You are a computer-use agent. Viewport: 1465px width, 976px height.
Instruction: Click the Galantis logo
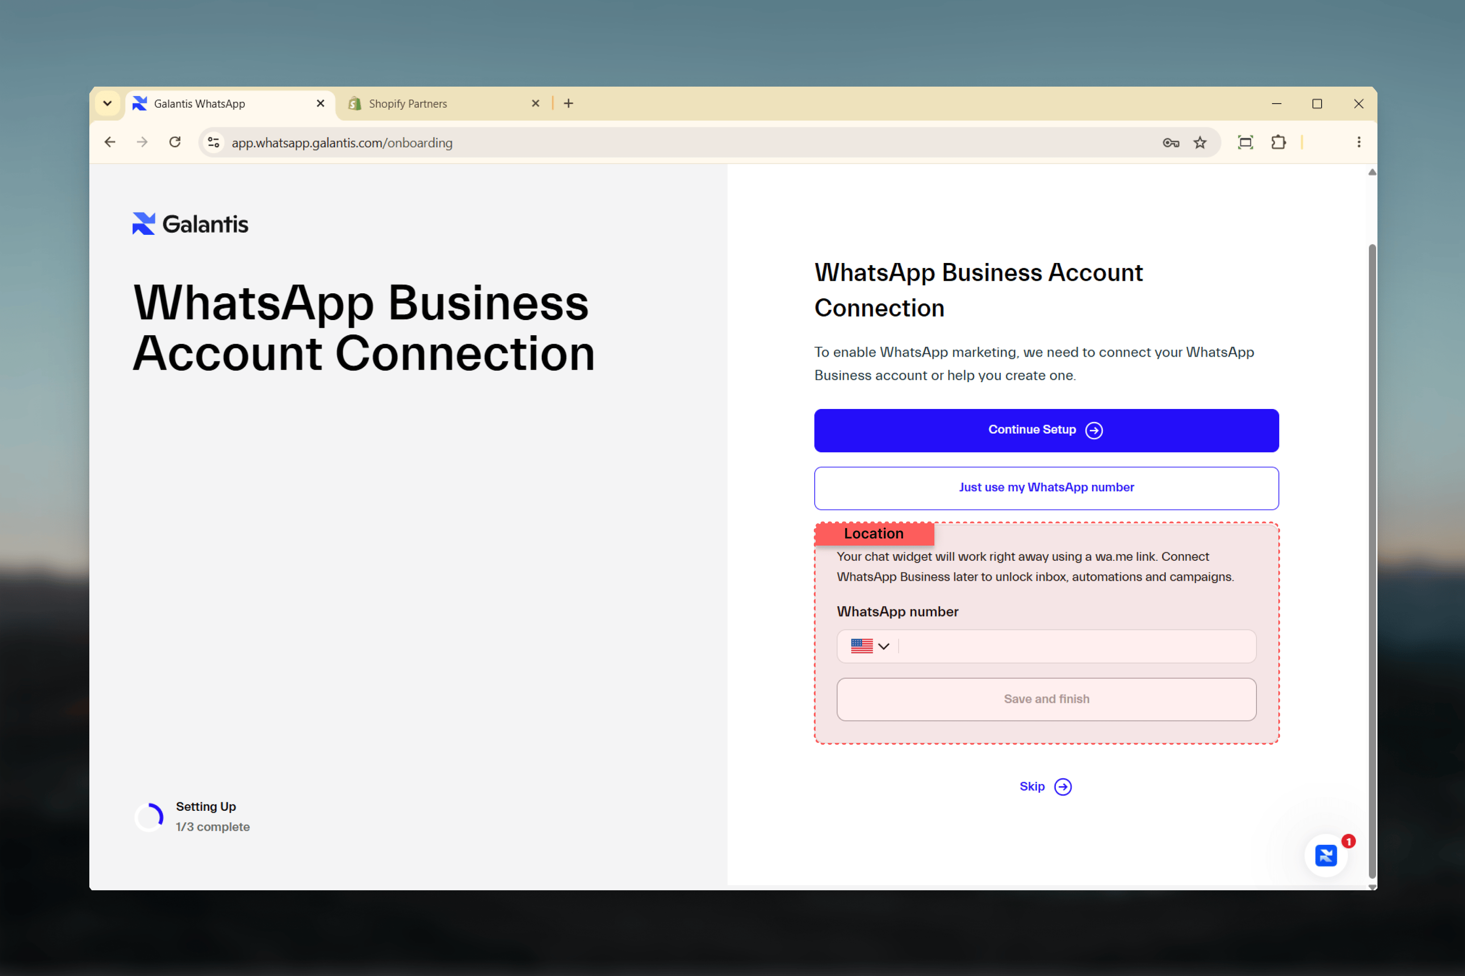[x=191, y=224]
